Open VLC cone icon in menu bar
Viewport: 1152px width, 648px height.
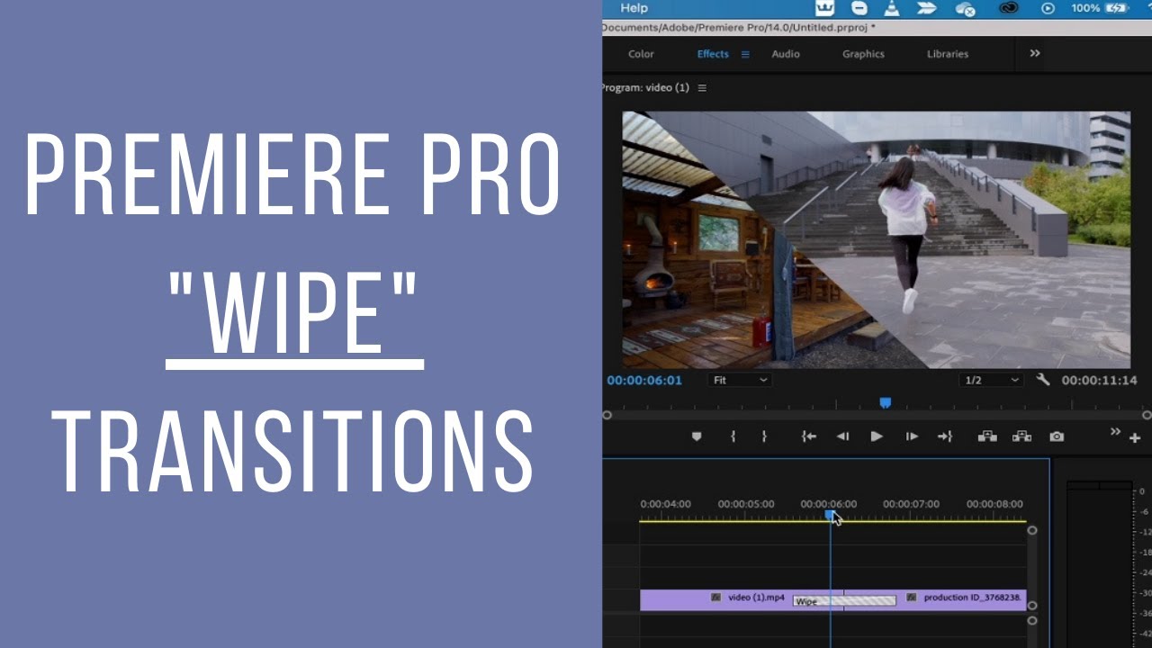click(892, 8)
